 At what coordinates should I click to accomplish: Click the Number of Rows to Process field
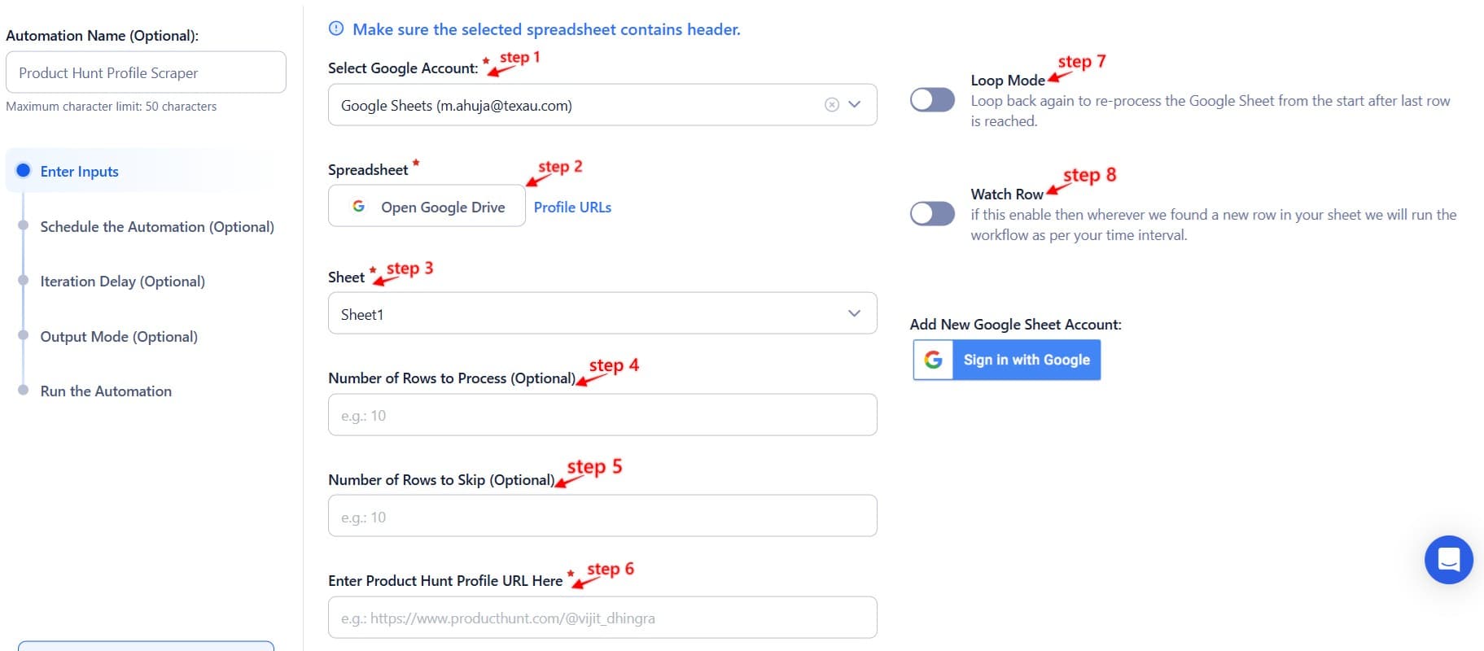(x=602, y=414)
